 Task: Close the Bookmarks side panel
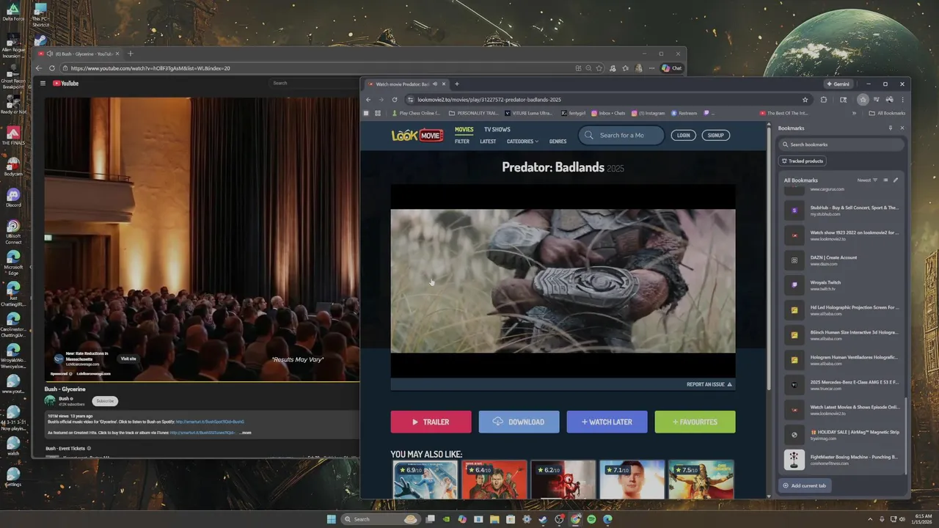pyautogui.click(x=902, y=128)
